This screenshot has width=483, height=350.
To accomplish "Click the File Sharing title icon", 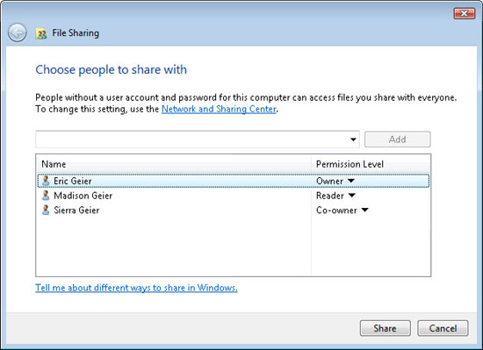I will pos(41,33).
